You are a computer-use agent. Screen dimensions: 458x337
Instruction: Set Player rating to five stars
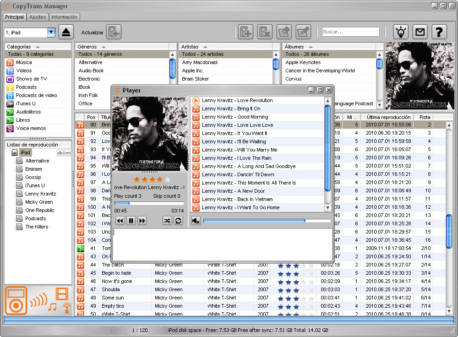167,179
